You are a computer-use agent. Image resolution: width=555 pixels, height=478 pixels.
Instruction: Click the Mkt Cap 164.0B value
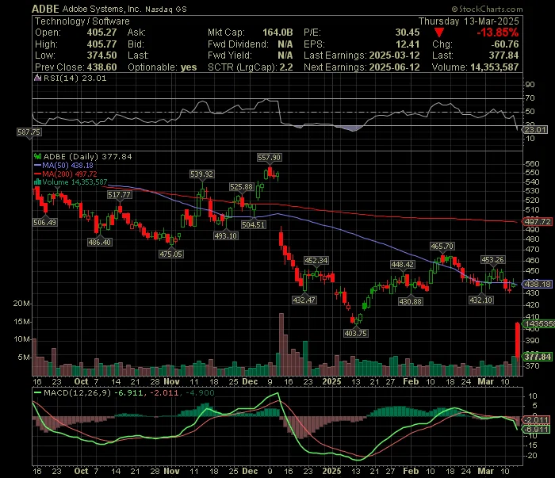(277, 33)
